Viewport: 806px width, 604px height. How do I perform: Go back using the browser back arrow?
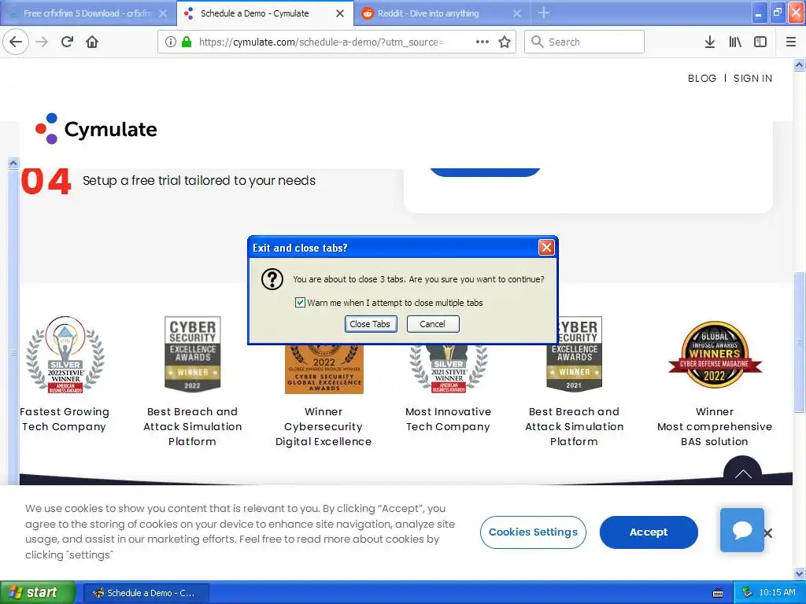point(16,42)
